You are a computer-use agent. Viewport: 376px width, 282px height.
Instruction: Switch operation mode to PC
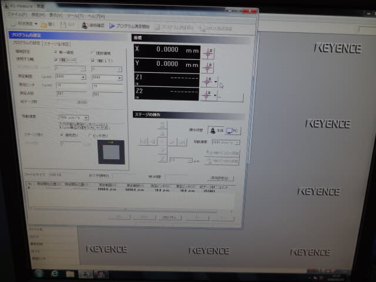233,130
